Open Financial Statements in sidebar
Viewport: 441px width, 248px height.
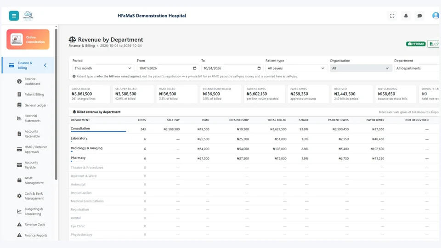(x=32, y=118)
